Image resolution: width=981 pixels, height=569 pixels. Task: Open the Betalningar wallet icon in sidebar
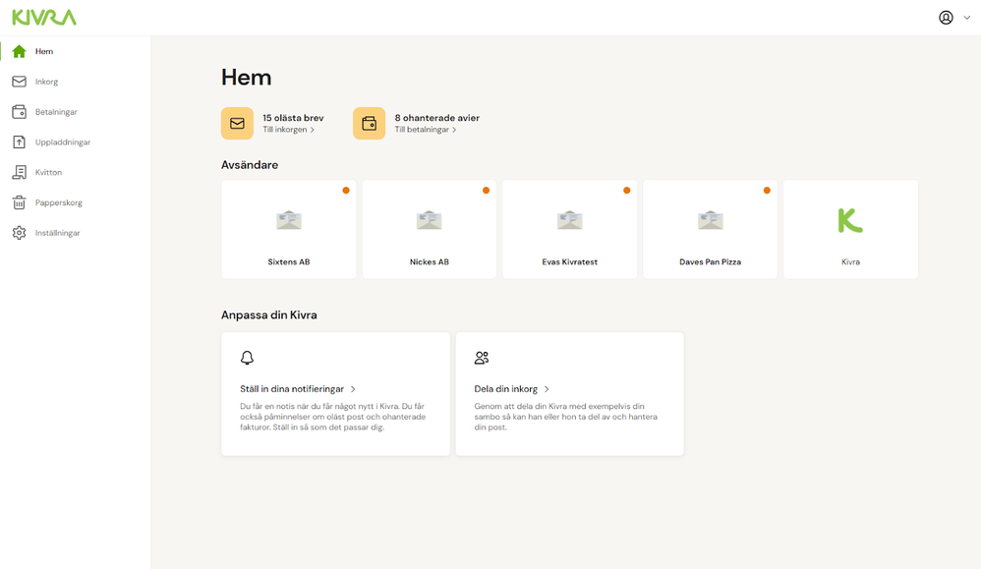(x=20, y=112)
